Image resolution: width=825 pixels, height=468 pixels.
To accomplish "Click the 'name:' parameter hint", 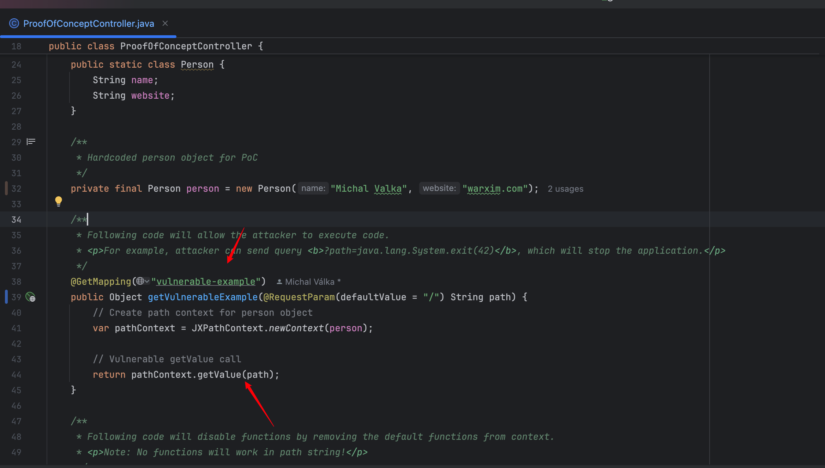I will point(313,188).
